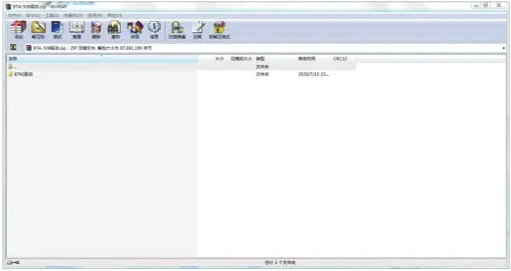Maximize the WinRAR window
Screen dimensions: 511x271
pos(486,6)
